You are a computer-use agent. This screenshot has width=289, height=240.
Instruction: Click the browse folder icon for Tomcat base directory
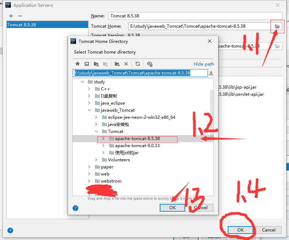pyautogui.click(x=277, y=46)
